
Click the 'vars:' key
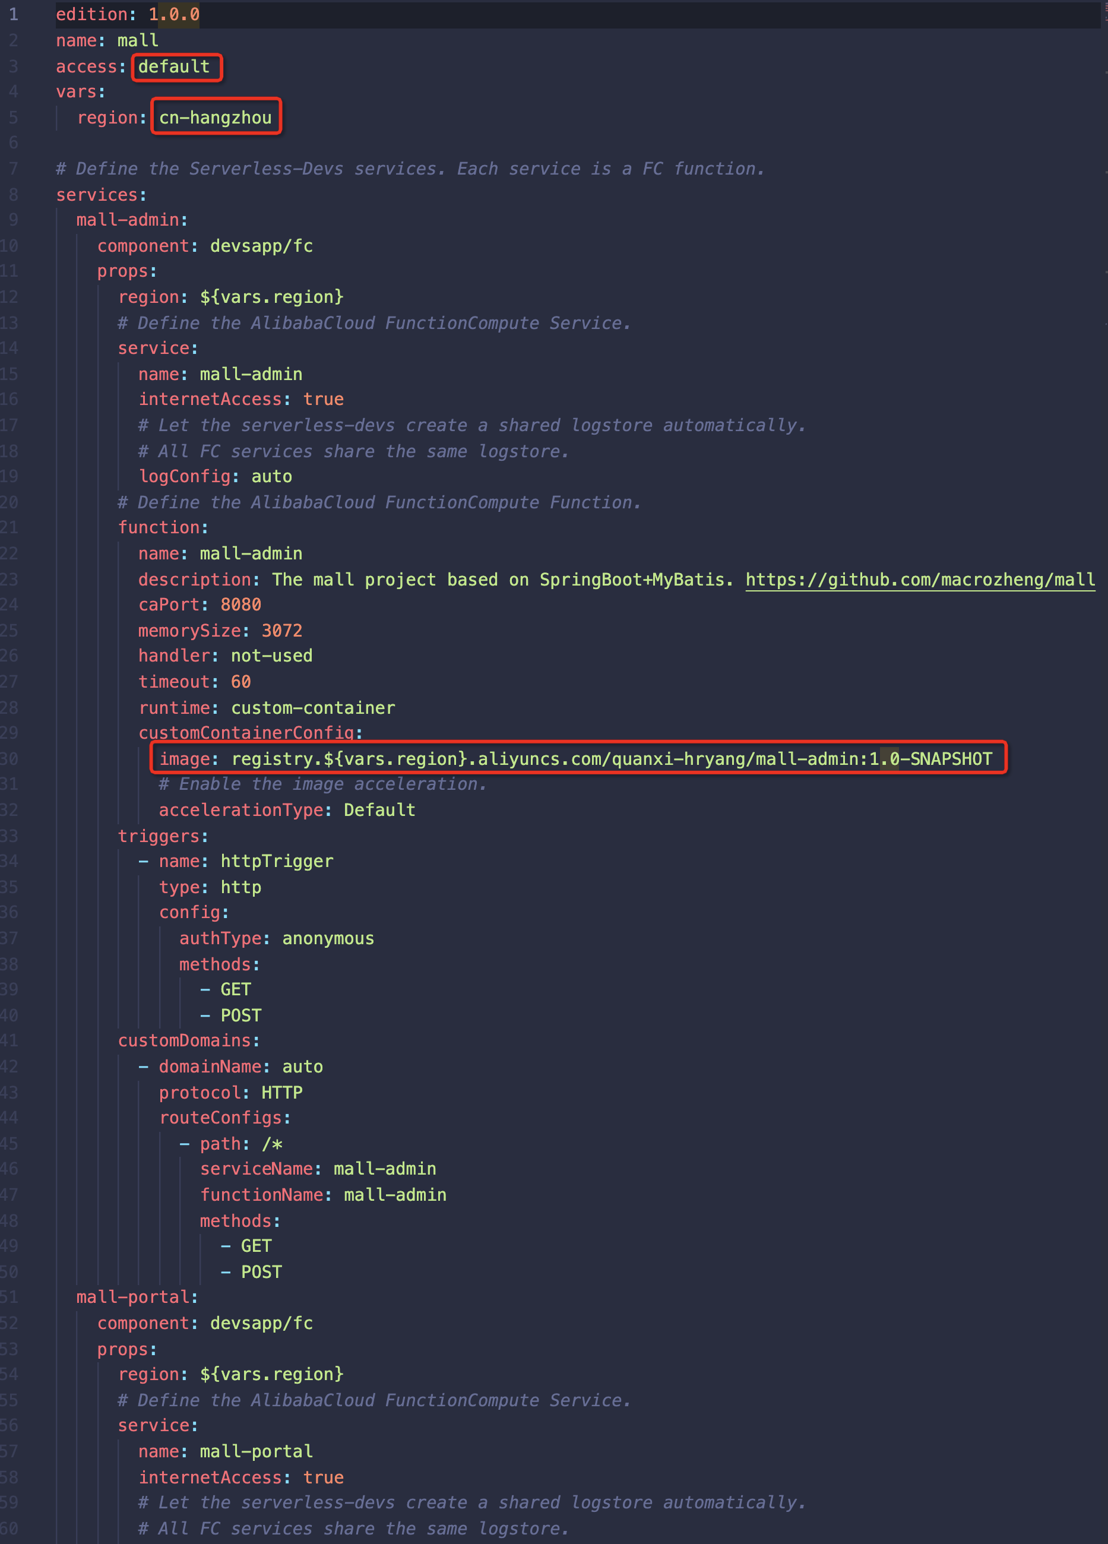pos(80,91)
